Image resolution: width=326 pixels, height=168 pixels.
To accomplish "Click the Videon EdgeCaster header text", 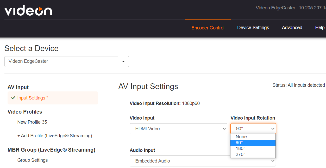I will click(275, 8).
